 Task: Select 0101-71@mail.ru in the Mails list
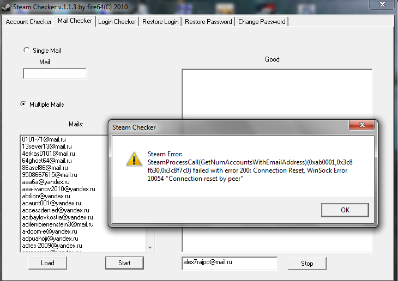click(44, 139)
